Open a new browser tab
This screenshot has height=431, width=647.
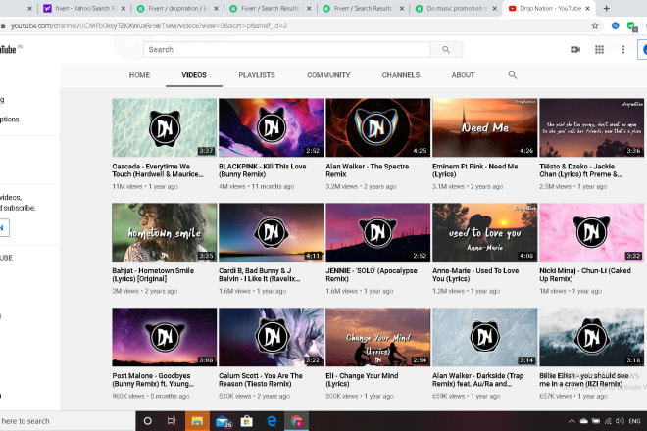[x=609, y=8]
